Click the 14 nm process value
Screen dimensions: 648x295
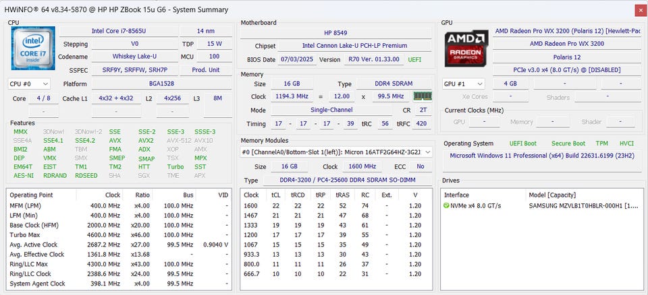coord(206,31)
